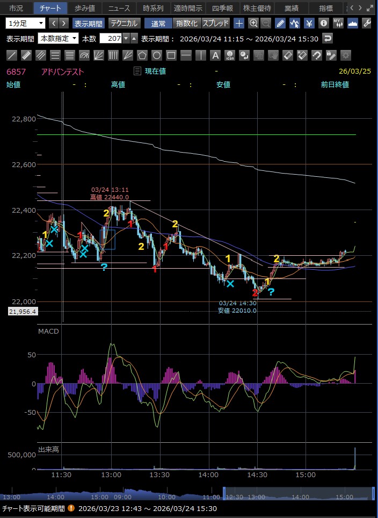Select the magnet snap tool
The width and height of the screenshot is (378, 518).
pyautogui.click(x=316, y=55)
